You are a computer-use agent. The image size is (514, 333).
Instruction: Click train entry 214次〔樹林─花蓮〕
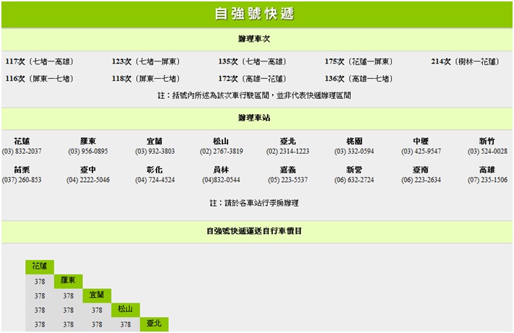pos(466,61)
